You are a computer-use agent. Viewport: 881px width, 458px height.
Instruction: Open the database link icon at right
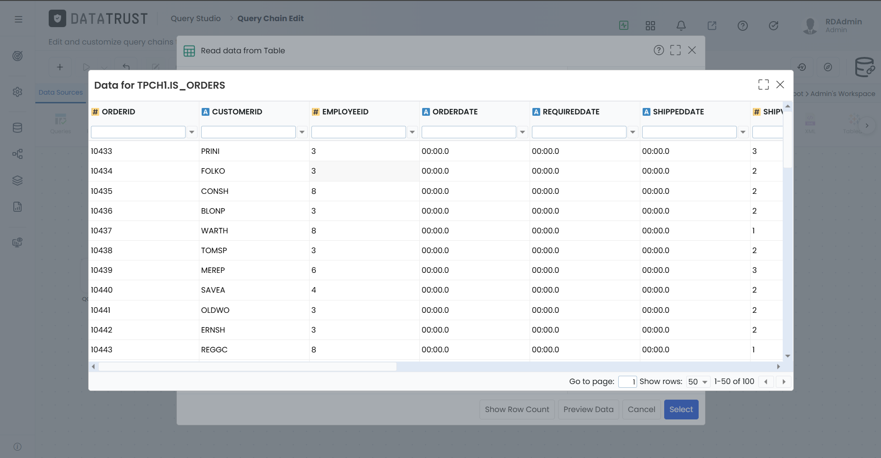(864, 67)
